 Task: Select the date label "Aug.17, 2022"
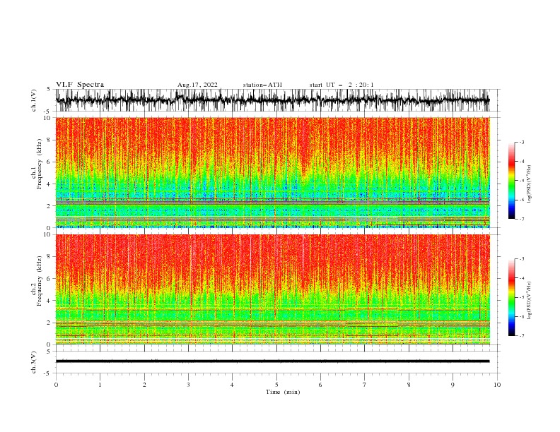(x=197, y=85)
